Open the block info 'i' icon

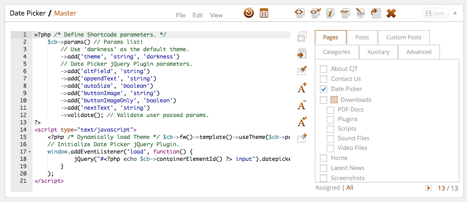click(330, 13)
